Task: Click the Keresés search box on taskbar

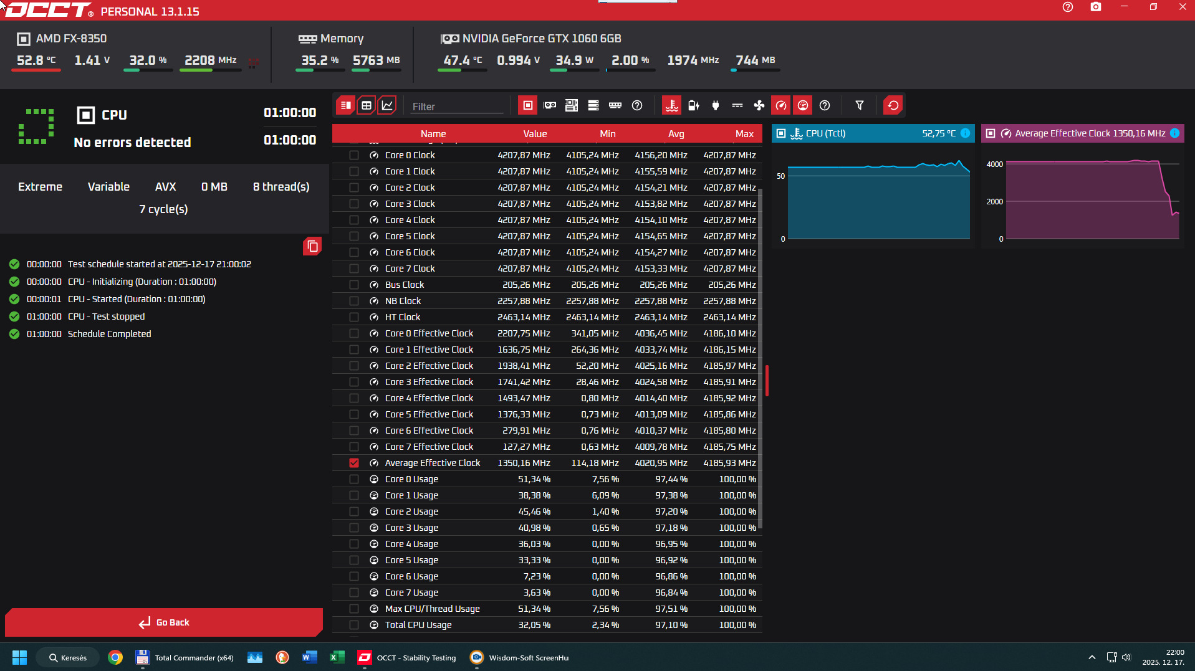Action: coord(67,657)
